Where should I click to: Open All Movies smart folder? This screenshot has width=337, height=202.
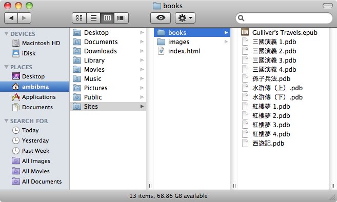click(x=34, y=171)
